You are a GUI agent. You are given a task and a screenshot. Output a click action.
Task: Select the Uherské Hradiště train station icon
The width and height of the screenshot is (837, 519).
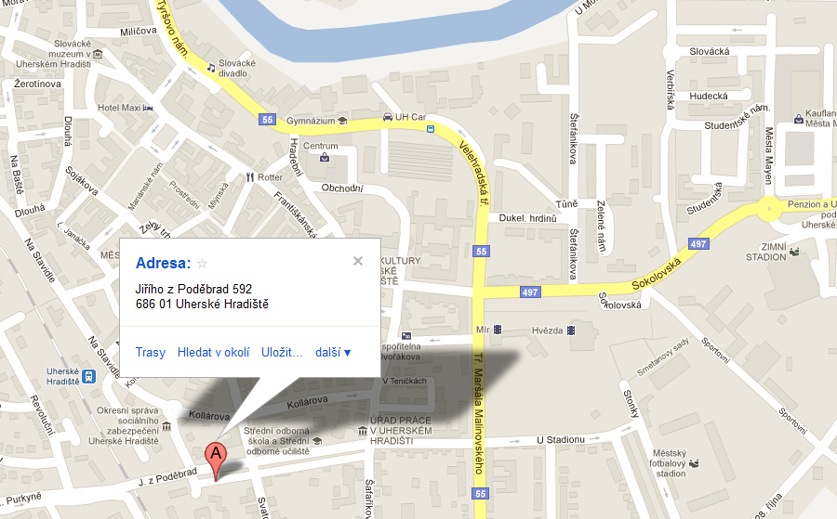tap(88, 376)
